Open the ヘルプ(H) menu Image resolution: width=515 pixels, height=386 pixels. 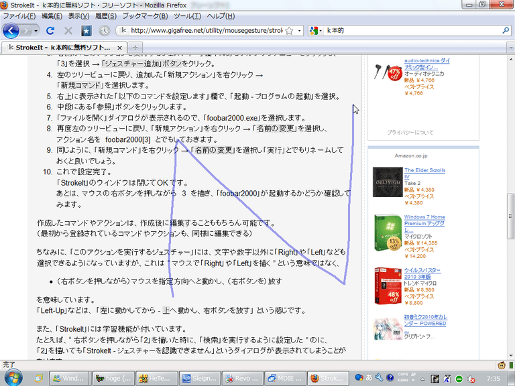(x=221, y=16)
